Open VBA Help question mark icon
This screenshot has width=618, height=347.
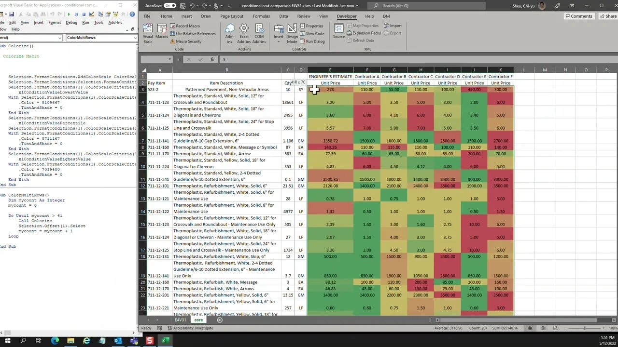(132, 14)
